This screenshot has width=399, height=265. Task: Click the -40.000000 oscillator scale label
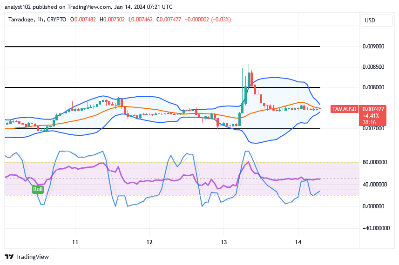pos(375,228)
